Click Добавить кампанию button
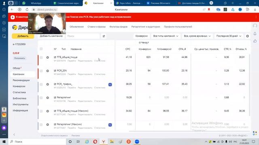Screen dimensions: 259x145 point(51,36)
